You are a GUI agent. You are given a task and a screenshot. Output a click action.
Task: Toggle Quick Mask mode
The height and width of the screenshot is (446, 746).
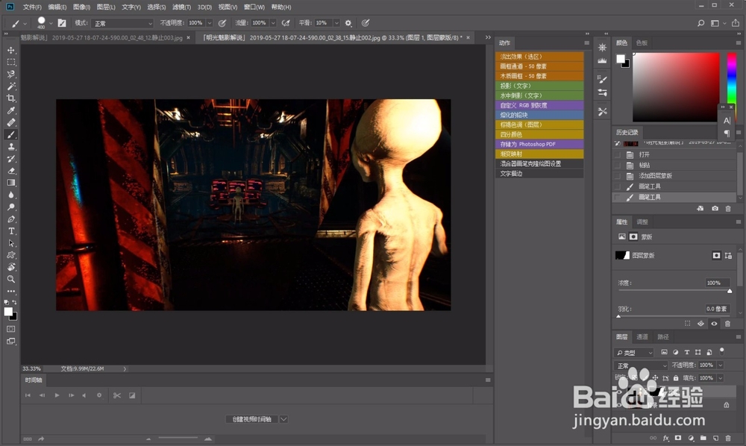(x=11, y=329)
